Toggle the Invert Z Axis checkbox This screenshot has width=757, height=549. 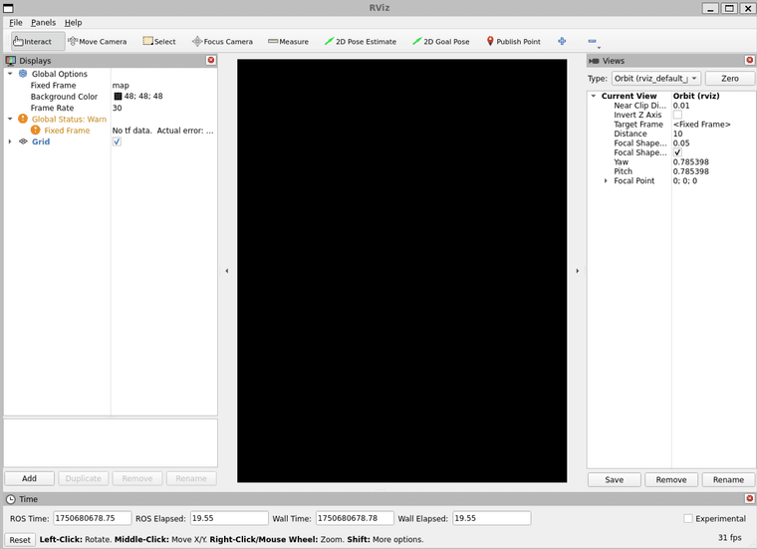pyautogui.click(x=677, y=115)
